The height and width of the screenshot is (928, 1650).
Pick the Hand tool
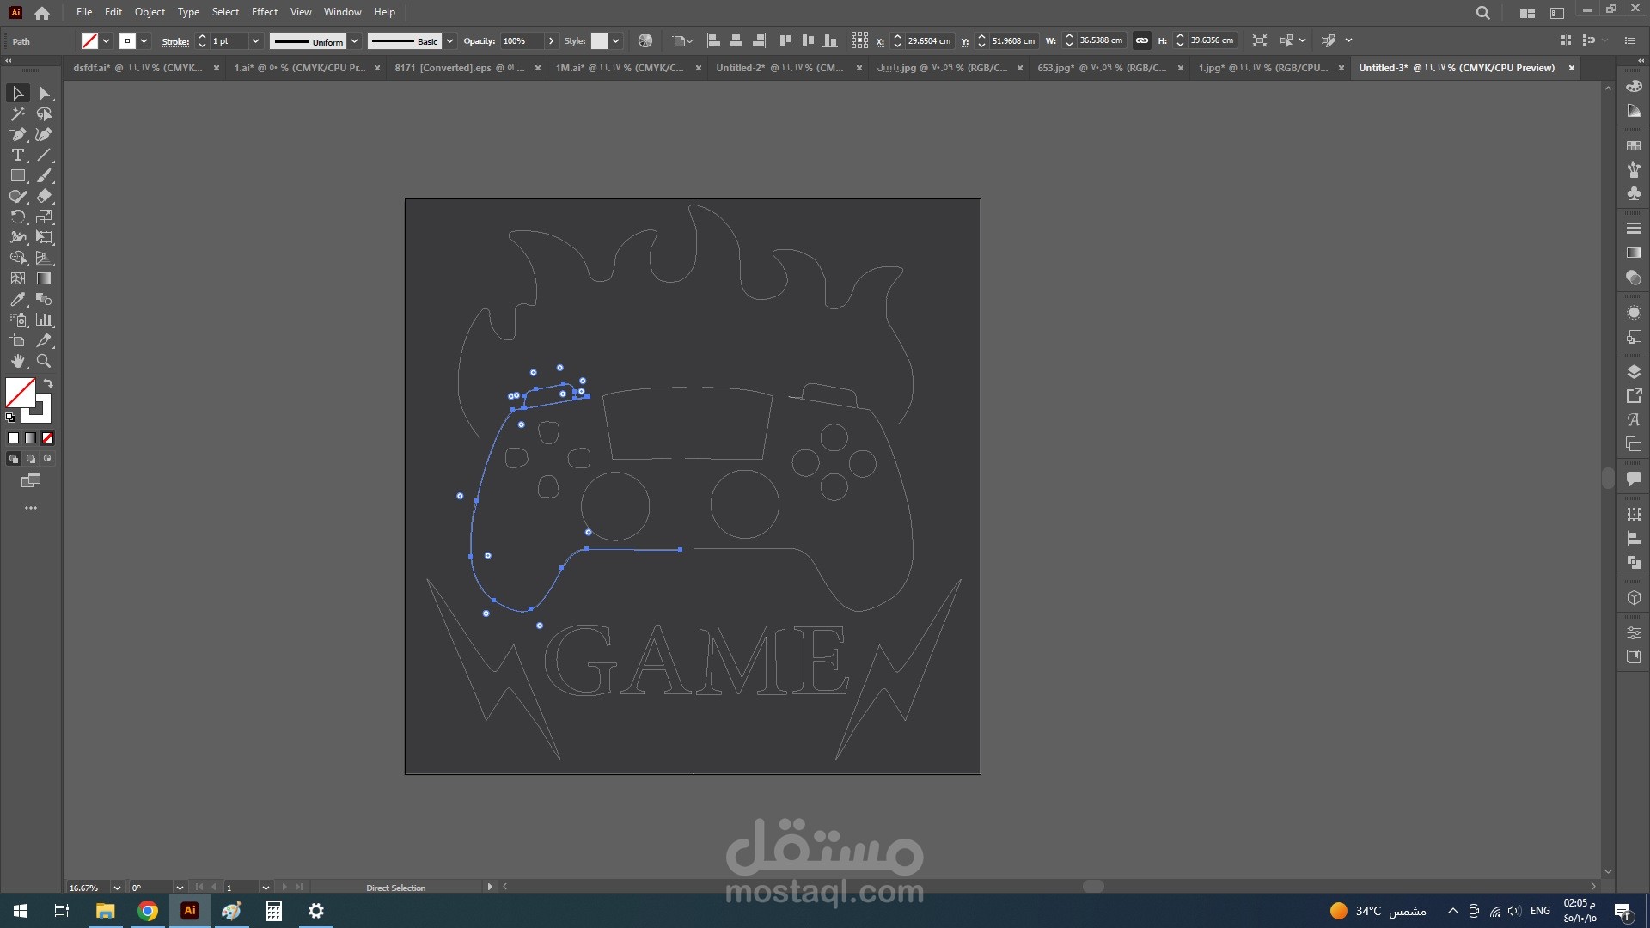(x=17, y=362)
